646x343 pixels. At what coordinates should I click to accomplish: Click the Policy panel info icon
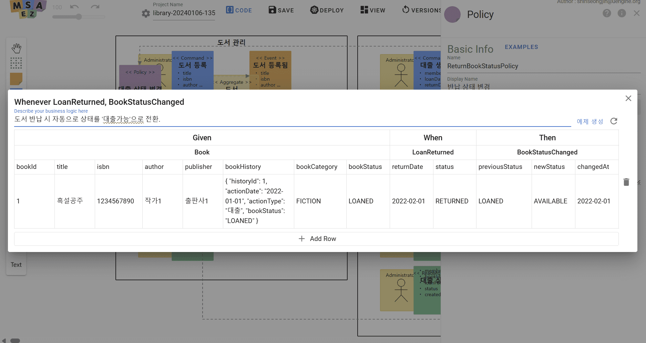(622, 13)
